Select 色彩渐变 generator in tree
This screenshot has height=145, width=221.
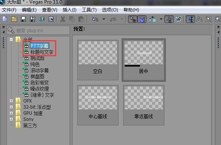point(40,83)
